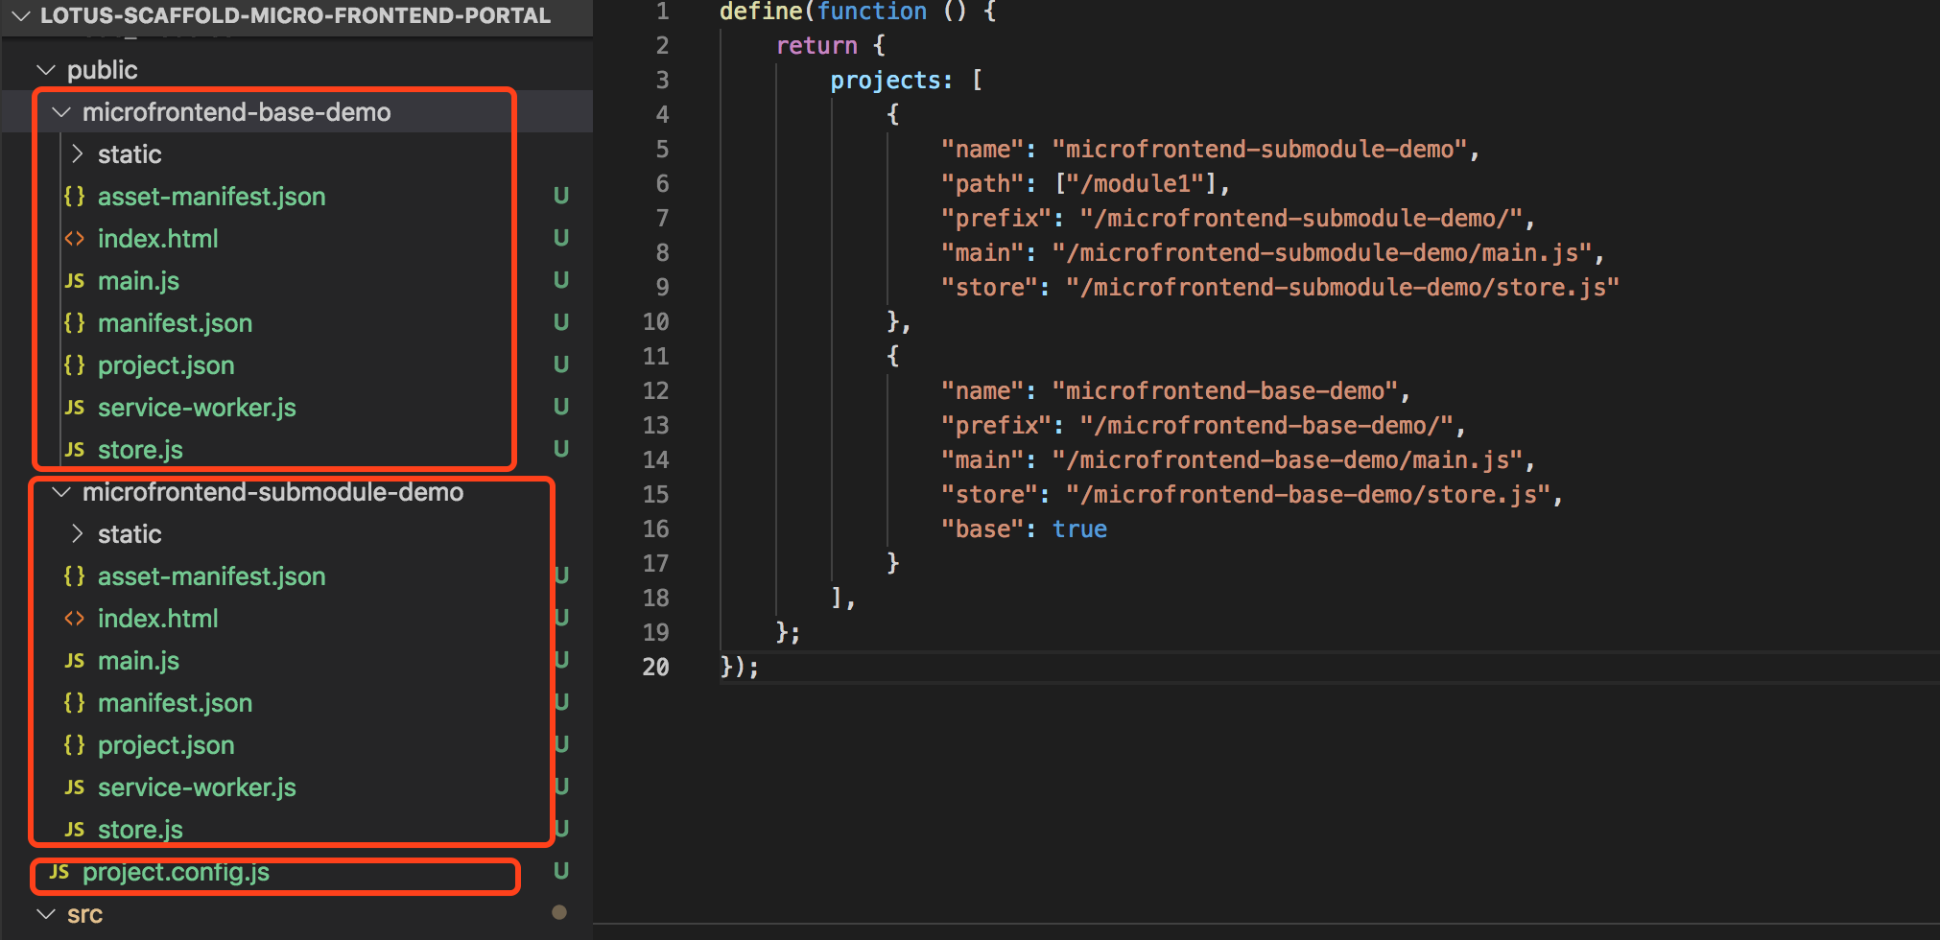Open store.js in microfrontend-base-demo
Viewport: 1940px width, 940px height.
point(140,450)
